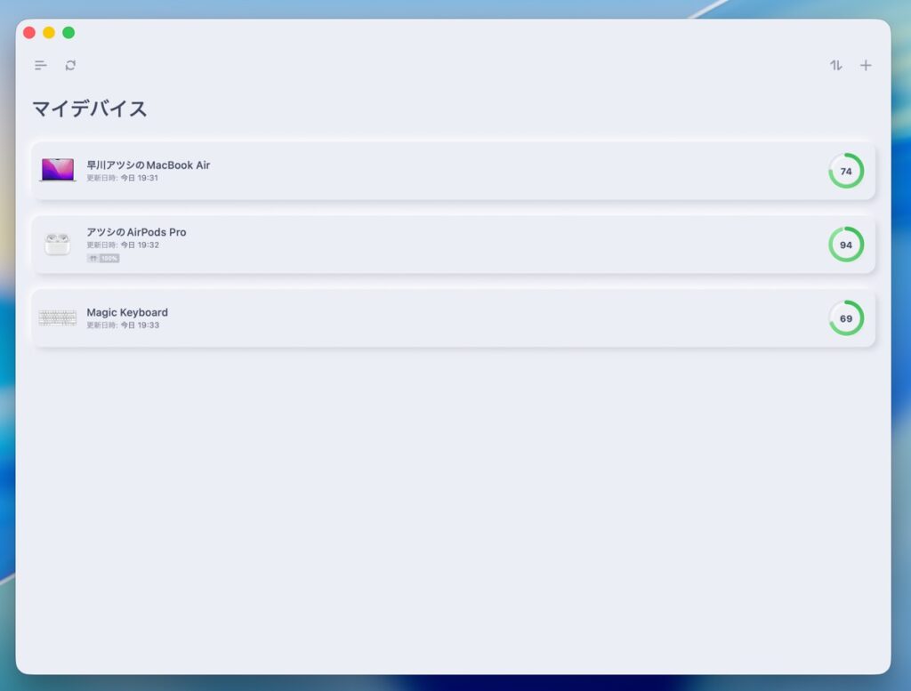This screenshot has height=691, width=911.
Task: Select the AirPods Pro battery ring showing 94
Action: [845, 245]
